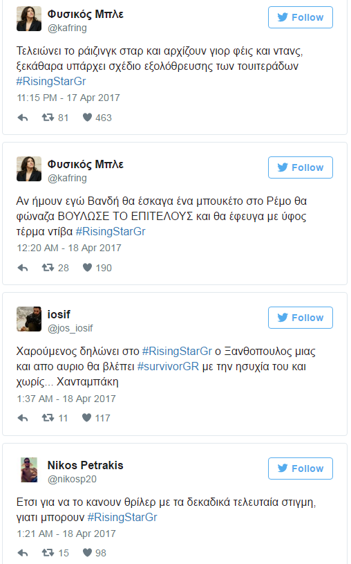This screenshot has width=351, height=564.
Task: Follow Nikos Petrakis
Action: coord(301,469)
